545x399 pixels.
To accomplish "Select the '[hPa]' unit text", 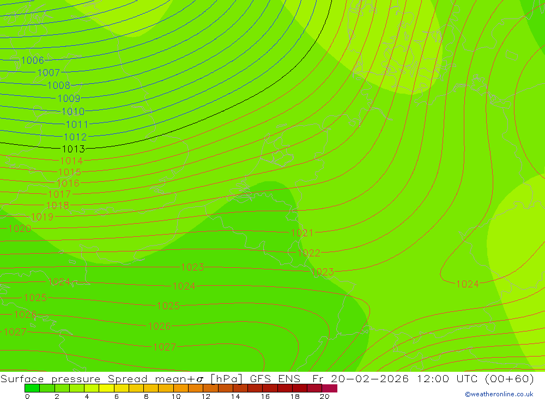I will coord(226,378).
